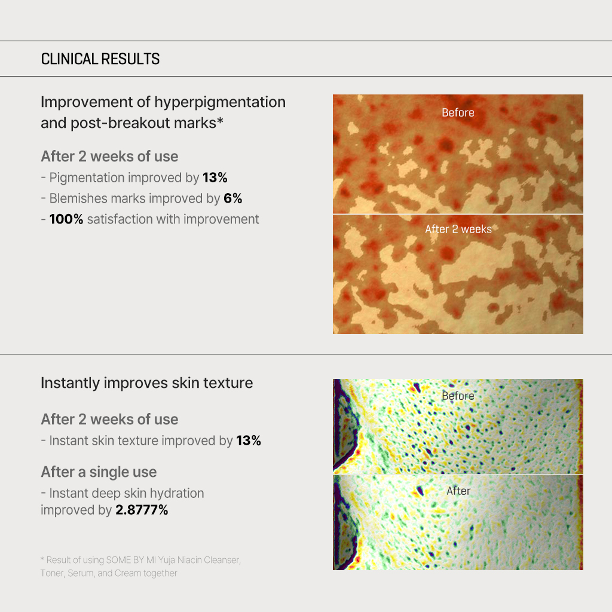This screenshot has height=612, width=612.
Task: Select the "After a single use" subheading
Action: [x=99, y=472]
